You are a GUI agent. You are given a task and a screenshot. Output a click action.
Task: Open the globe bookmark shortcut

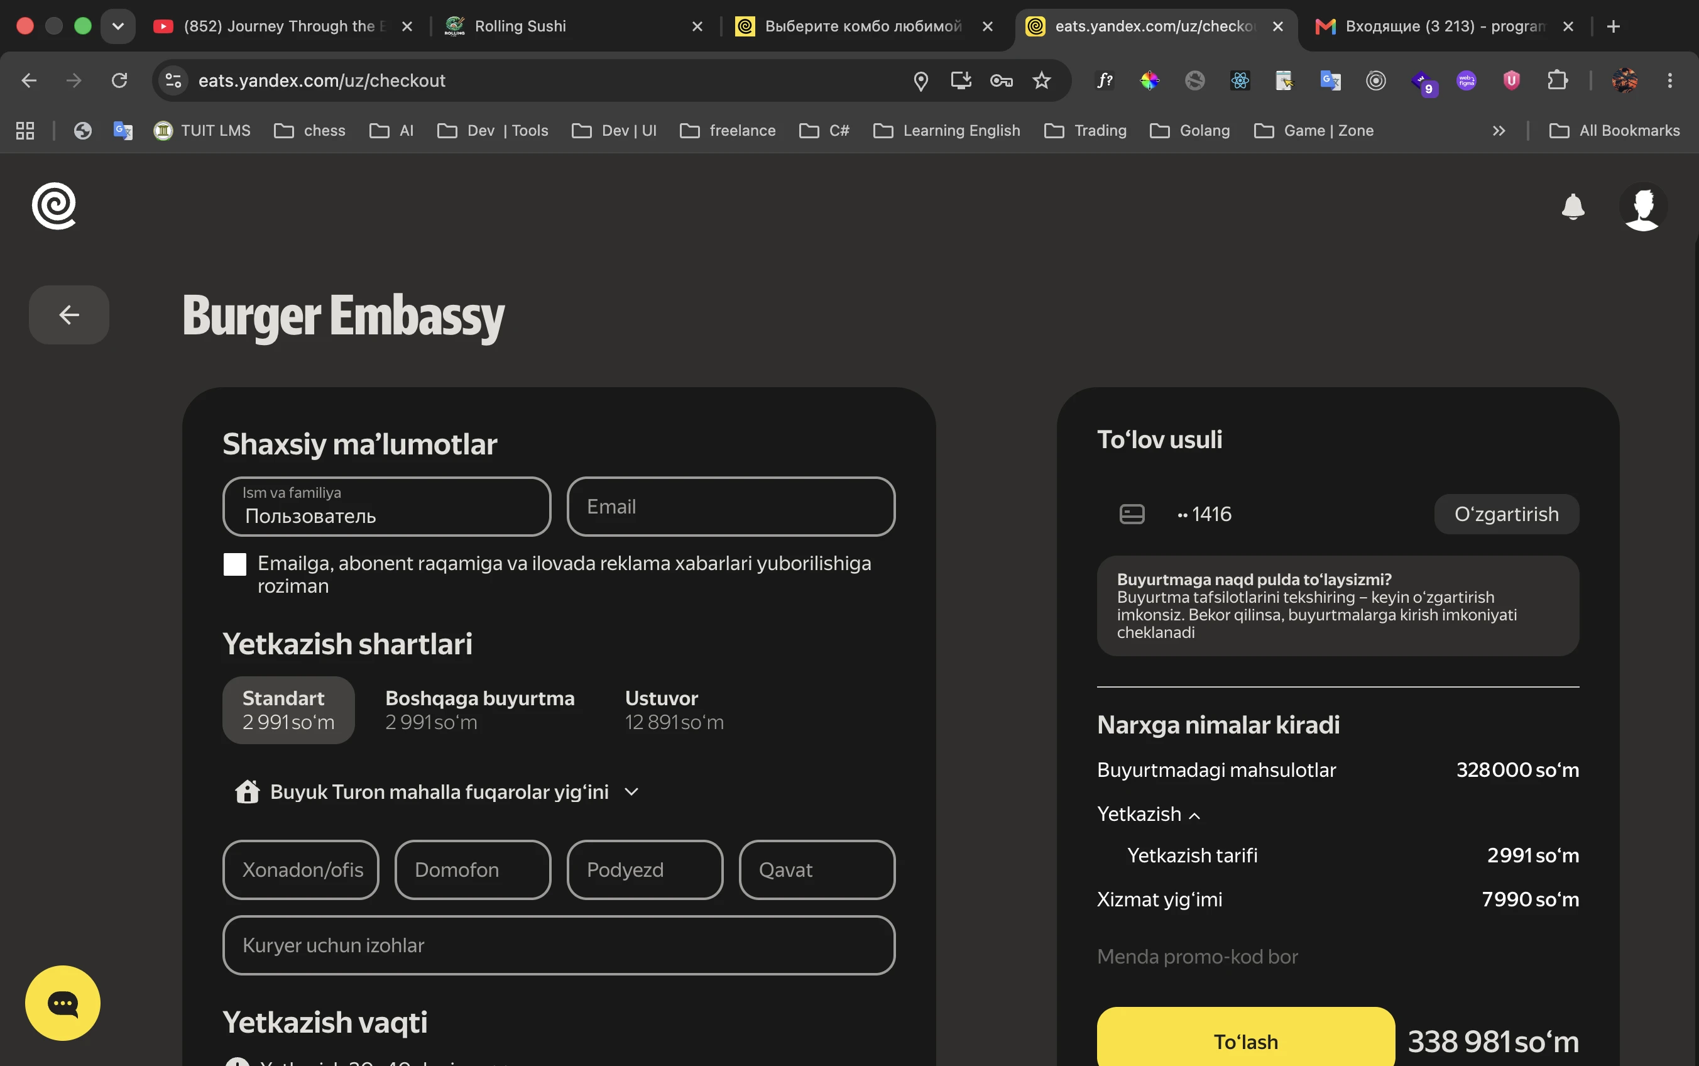pyautogui.click(x=82, y=131)
